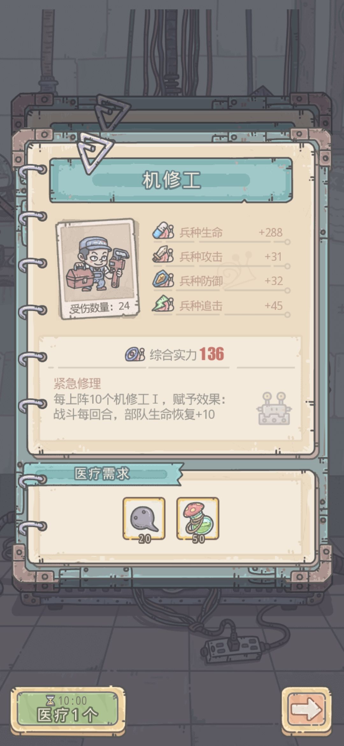The height and width of the screenshot is (746, 344).
Task: Select the 医疗需求 section tab
Action: [x=102, y=474]
